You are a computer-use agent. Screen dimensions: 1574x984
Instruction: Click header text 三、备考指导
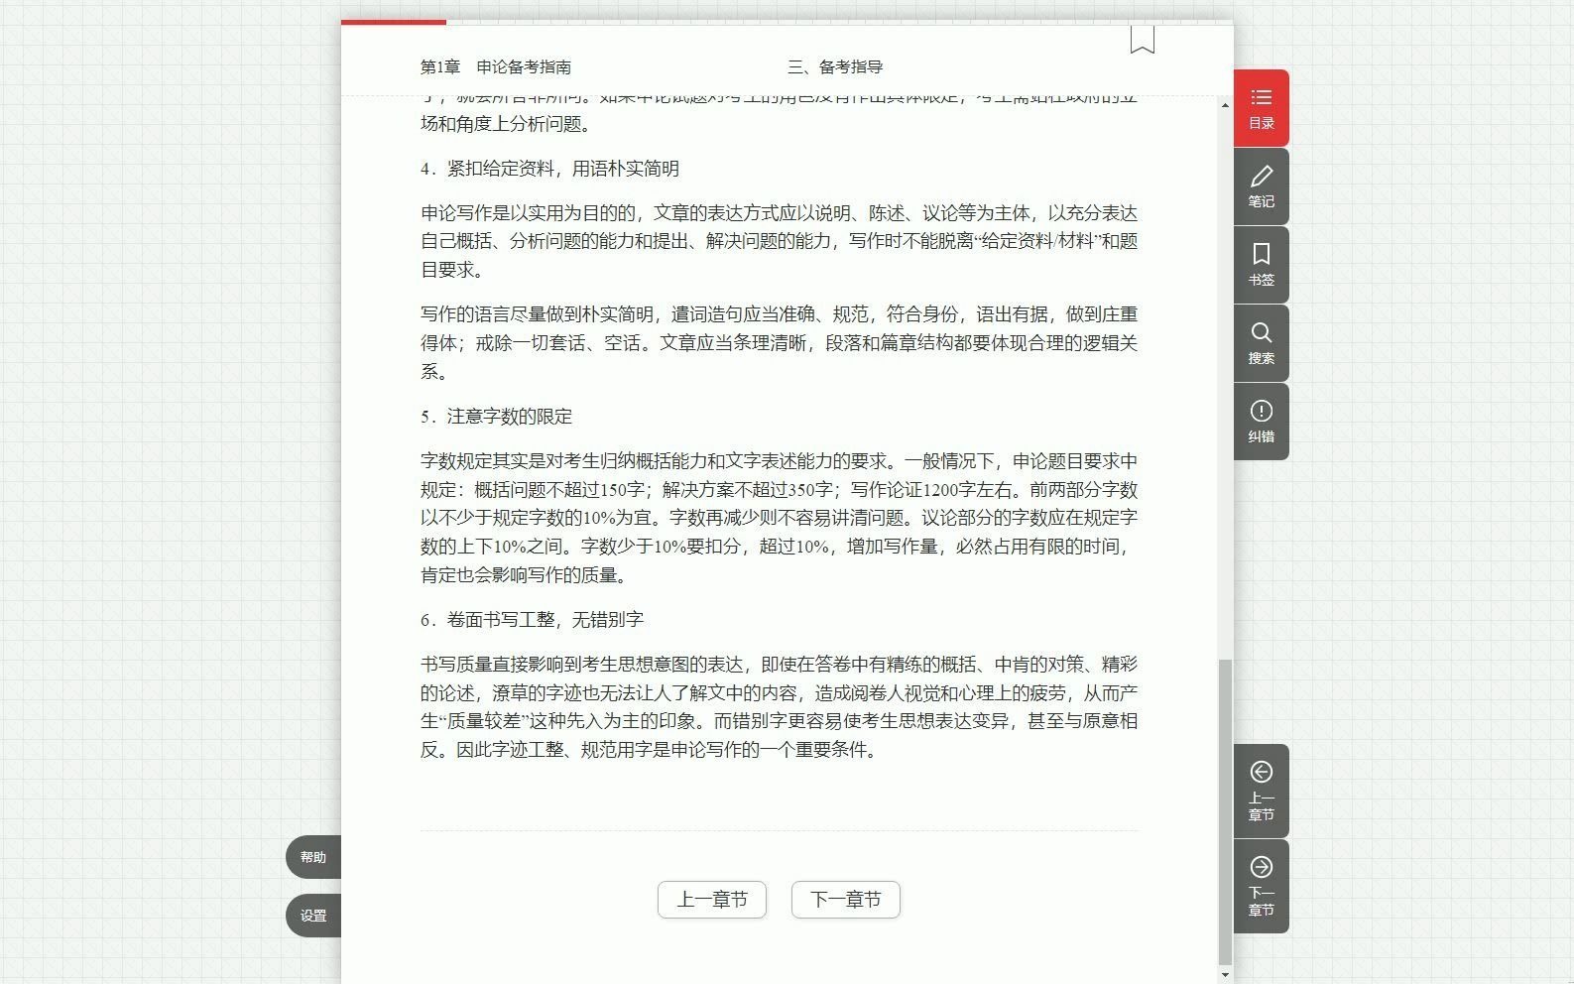(x=835, y=67)
